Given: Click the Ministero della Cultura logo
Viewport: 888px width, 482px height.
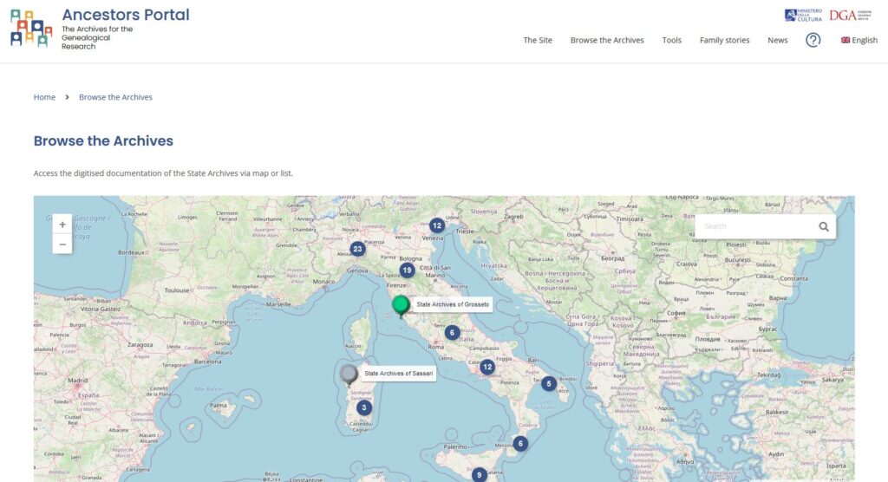Looking at the screenshot, I should [x=803, y=16].
